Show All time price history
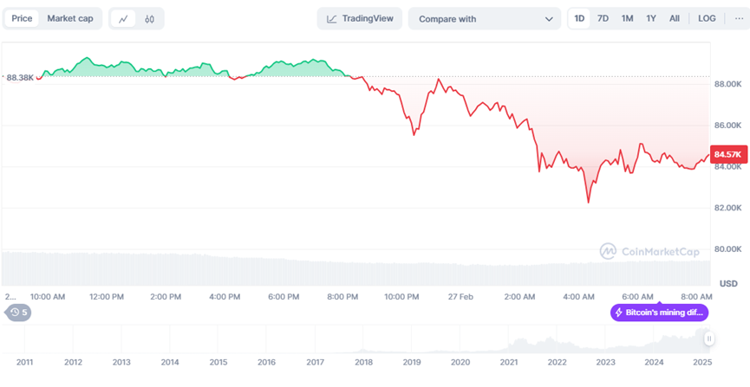The image size is (750, 387). click(675, 18)
